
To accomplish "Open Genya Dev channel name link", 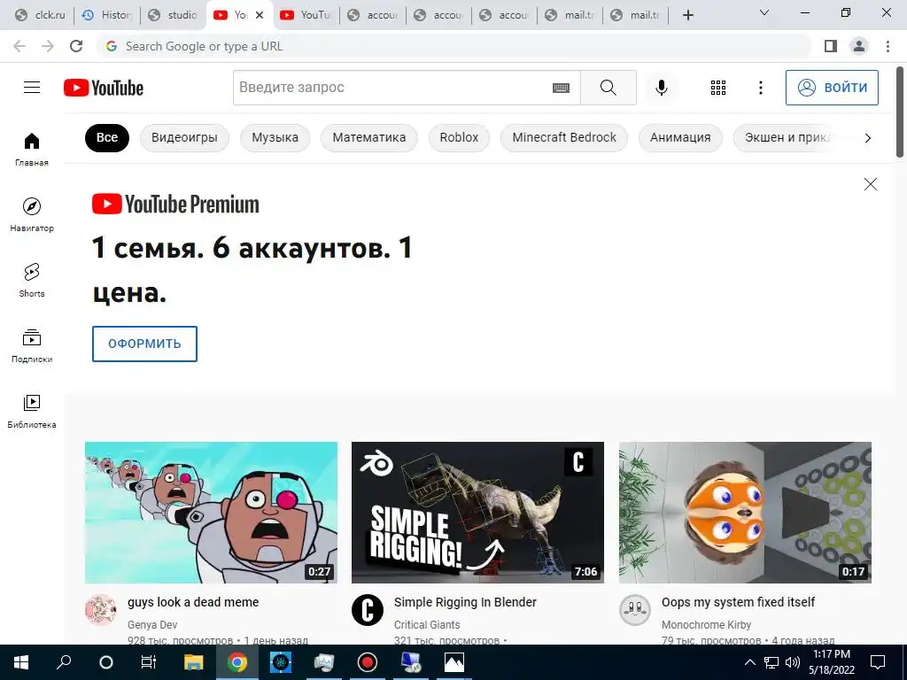I will 152,625.
